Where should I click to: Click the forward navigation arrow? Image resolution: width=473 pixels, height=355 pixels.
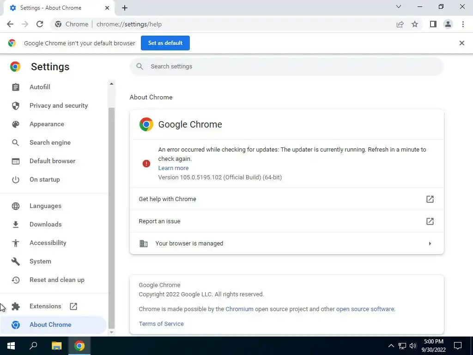click(25, 24)
